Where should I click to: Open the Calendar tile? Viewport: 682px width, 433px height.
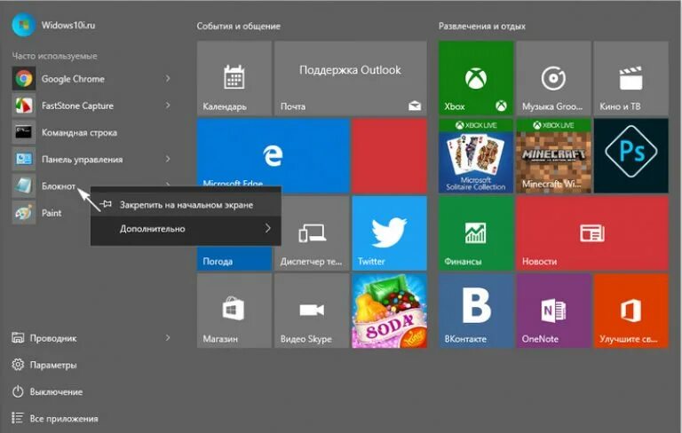[x=234, y=78]
